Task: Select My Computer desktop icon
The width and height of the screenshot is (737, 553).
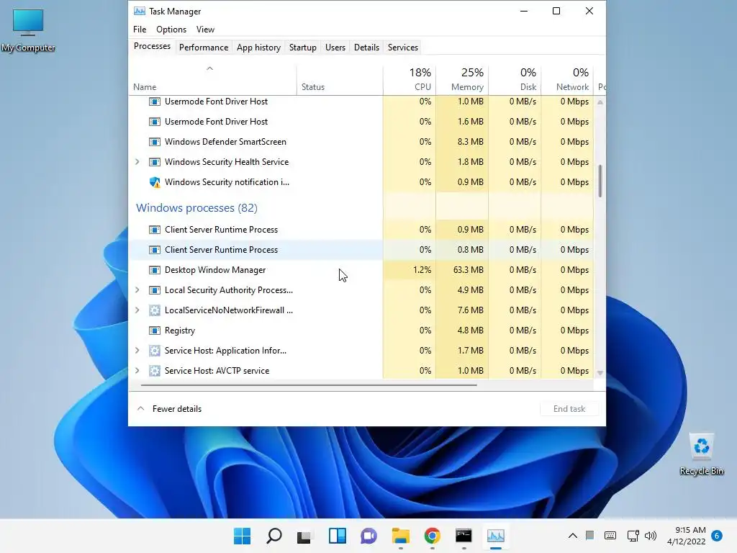Action: pyautogui.click(x=28, y=30)
